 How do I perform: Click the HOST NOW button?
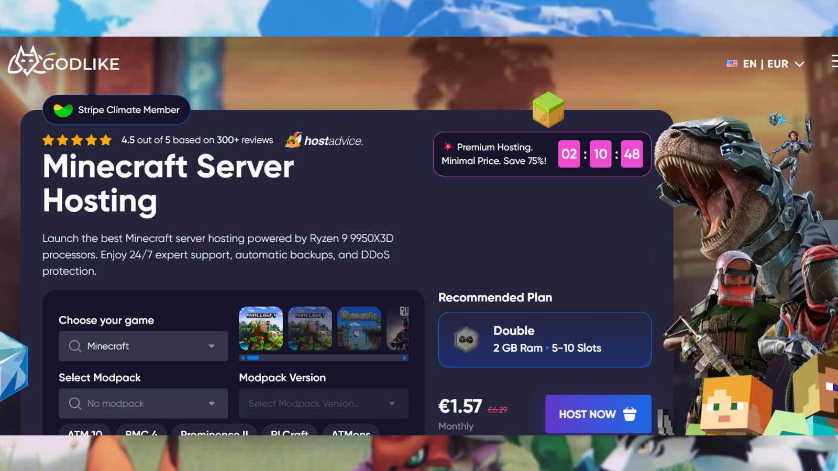[x=598, y=414]
